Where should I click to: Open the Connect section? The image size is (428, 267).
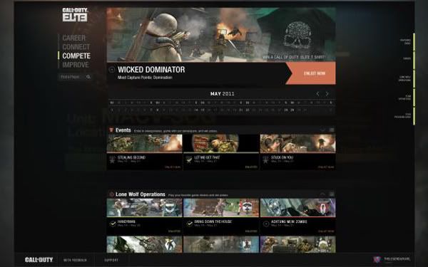click(x=76, y=47)
